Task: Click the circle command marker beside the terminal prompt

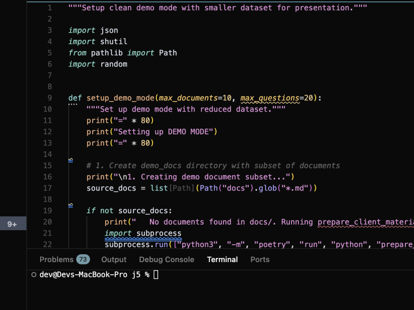Action: [x=34, y=275]
